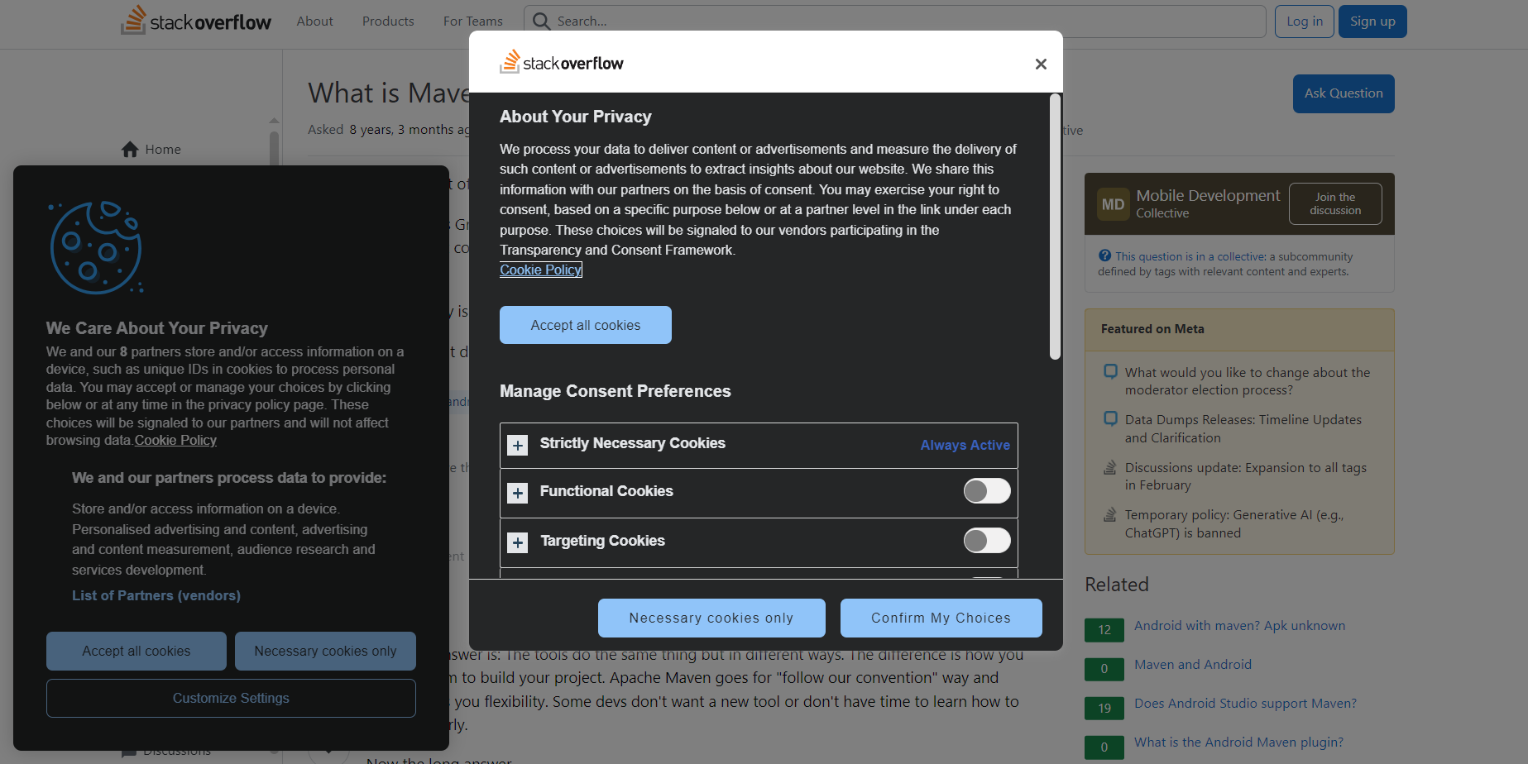The height and width of the screenshot is (764, 1528).
Task: Open related: What is the Android Maven plugin?
Action: (1238, 742)
